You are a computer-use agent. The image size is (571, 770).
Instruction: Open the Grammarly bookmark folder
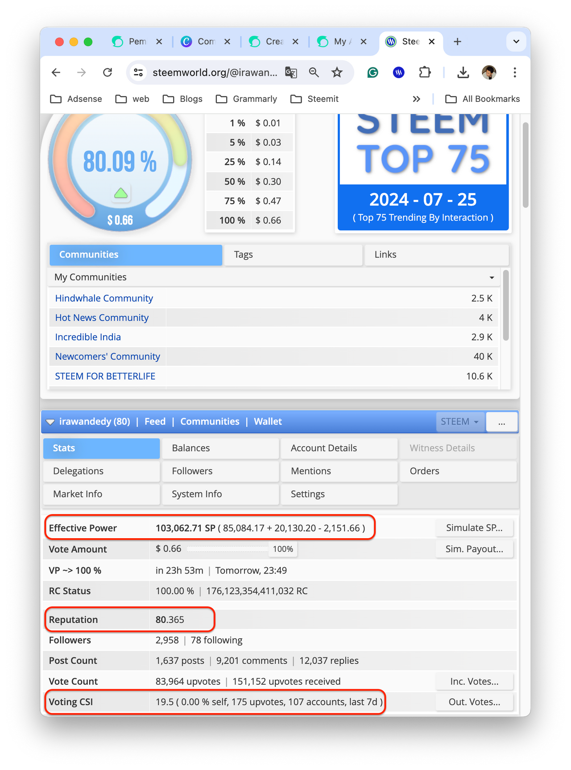click(x=246, y=99)
